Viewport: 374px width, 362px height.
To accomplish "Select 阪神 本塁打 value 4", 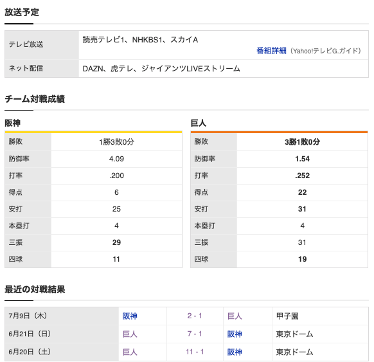I will point(117,226).
